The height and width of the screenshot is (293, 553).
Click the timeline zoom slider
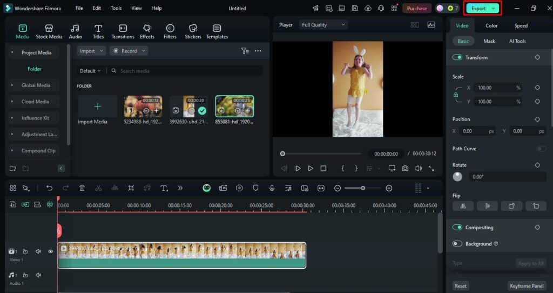[363, 188]
